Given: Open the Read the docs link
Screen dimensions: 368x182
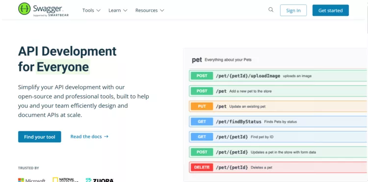Looking at the screenshot, I should [86, 136].
